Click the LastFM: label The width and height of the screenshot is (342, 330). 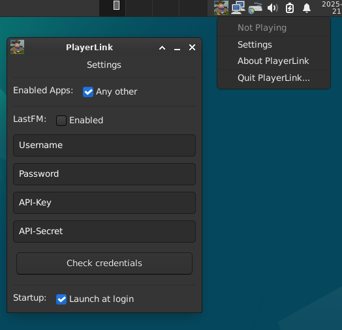click(30, 119)
